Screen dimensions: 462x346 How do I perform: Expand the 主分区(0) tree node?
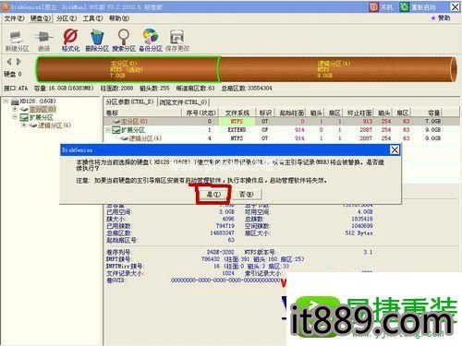tap(15, 109)
